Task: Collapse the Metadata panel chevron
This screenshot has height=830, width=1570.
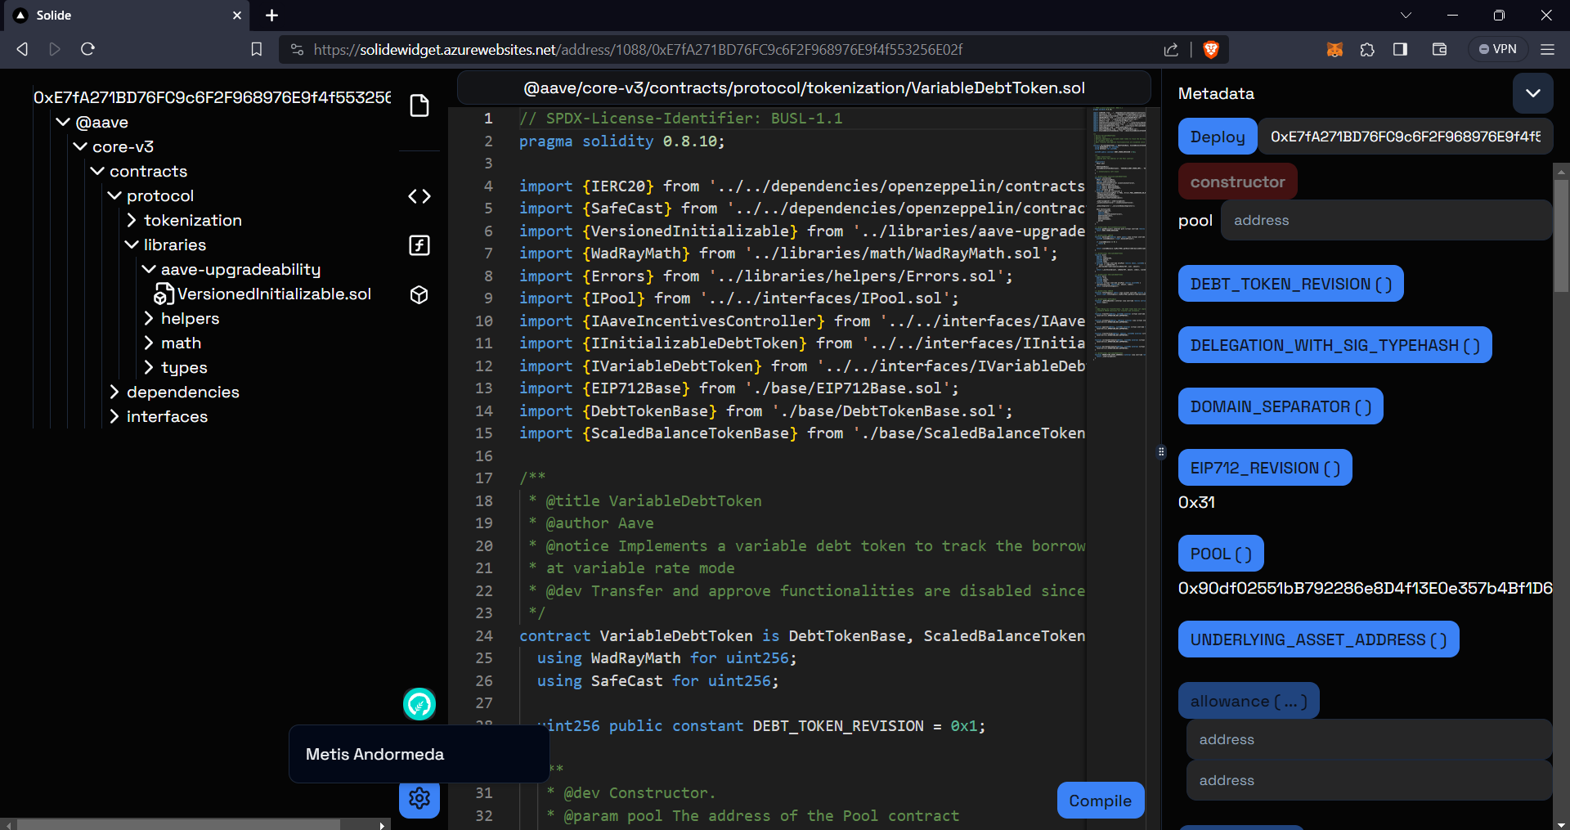Action: [1533, 93]
